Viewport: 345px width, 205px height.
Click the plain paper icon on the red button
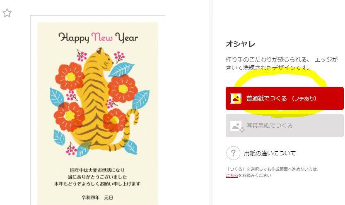click(x=236, y=98)
